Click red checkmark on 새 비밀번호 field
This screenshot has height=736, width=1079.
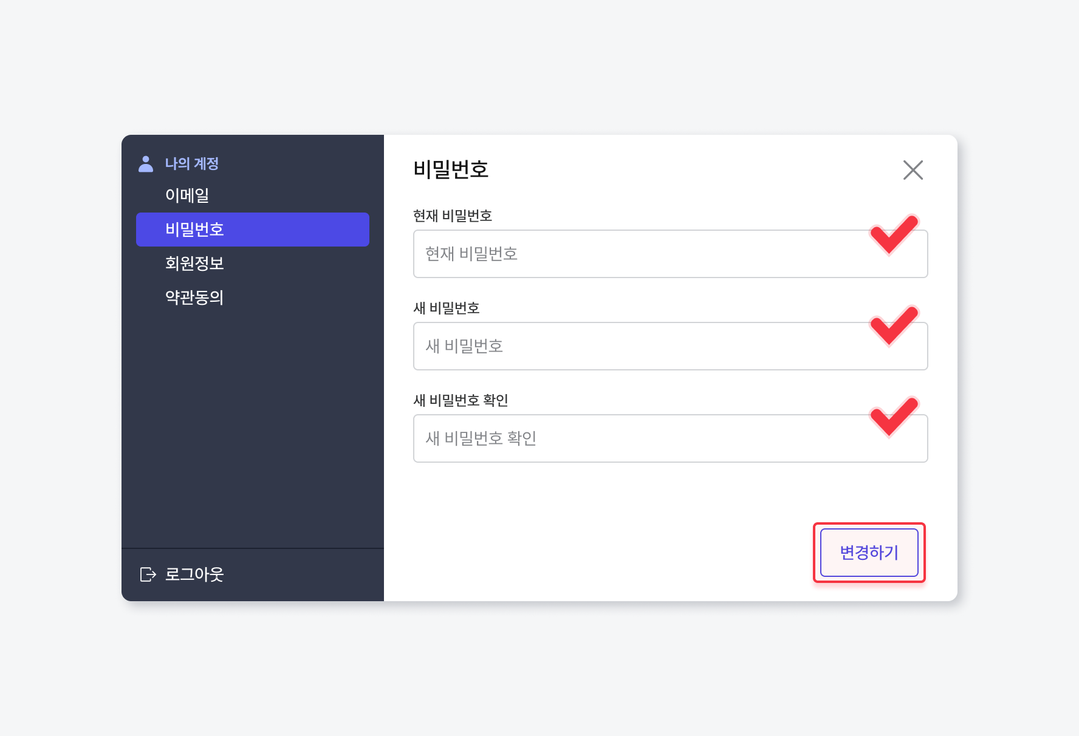[x=894, y=326]
